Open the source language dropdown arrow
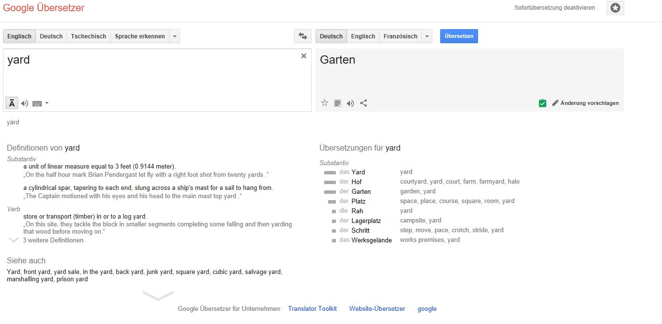The height and width of the screenshot is (324, 662). pyautogui.click(x=175, y=36)
